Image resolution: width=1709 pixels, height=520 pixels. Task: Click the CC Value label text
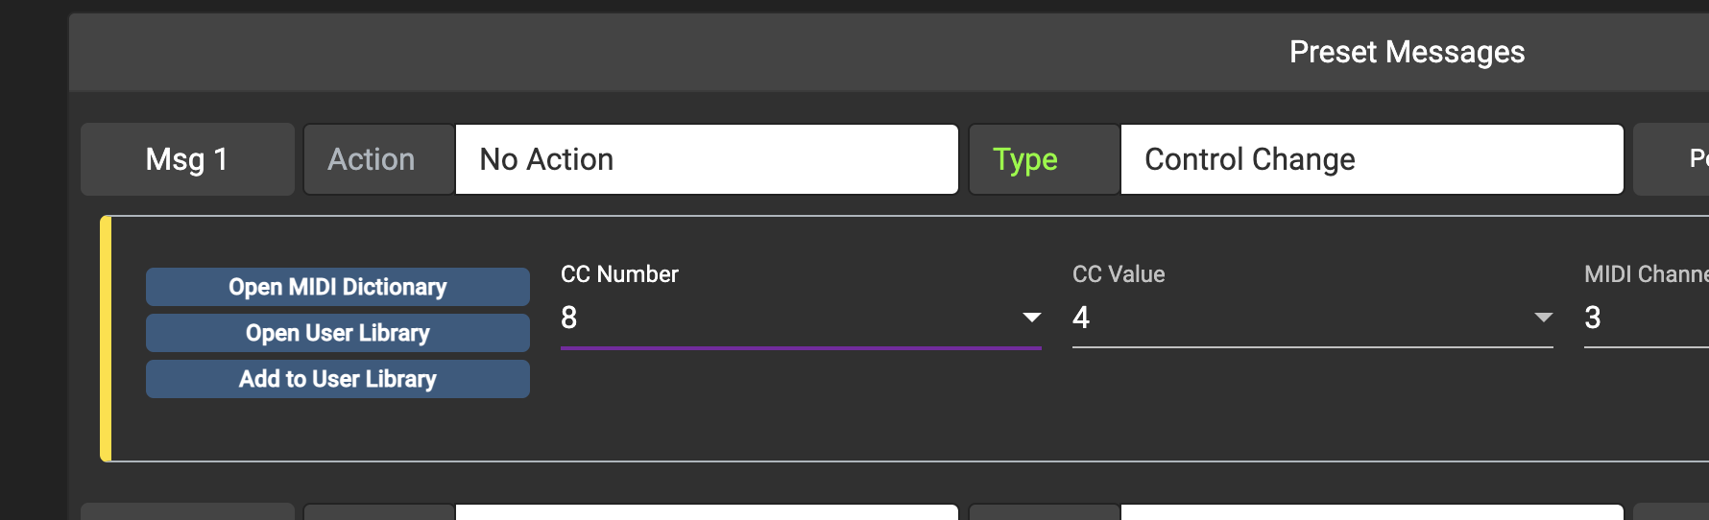click(1119, 274)
